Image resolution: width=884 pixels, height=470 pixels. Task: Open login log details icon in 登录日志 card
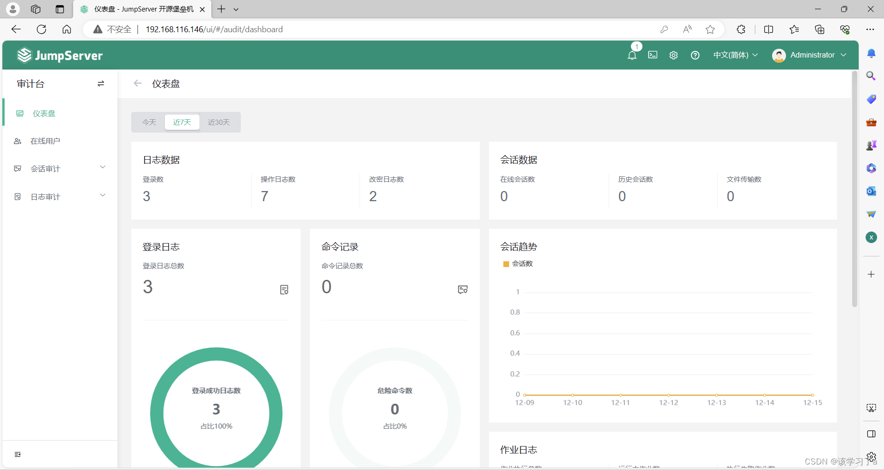coord(284,290)
